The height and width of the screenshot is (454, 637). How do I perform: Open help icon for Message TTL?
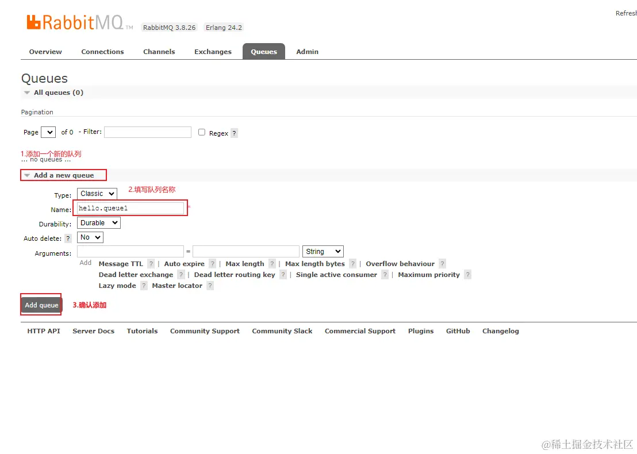pos(151,264)
